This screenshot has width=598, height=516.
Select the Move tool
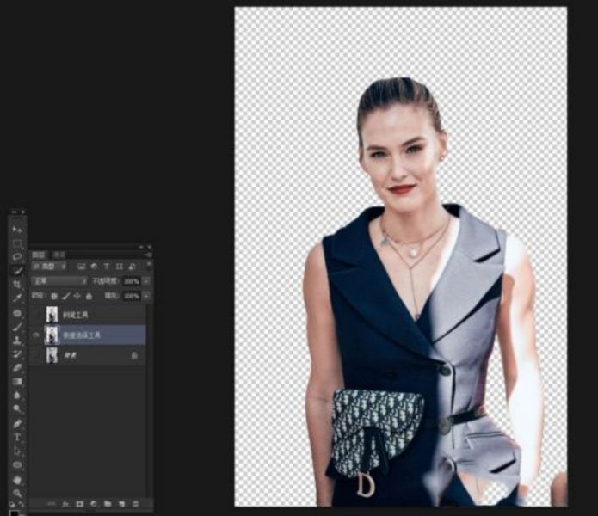coord(17,230)
